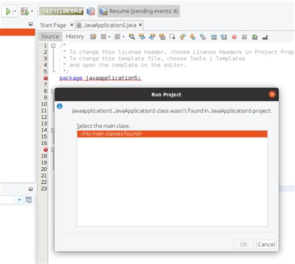The width and height of the screenshot is (295, 264).
Task: Click the error marker at line 6
Action: pyautogui.click(x=45, y=78)
